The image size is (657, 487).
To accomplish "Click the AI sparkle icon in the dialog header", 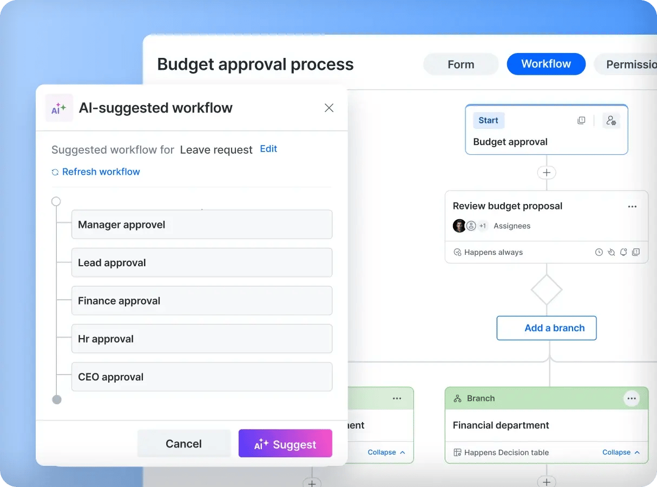I will click(59, 108).
